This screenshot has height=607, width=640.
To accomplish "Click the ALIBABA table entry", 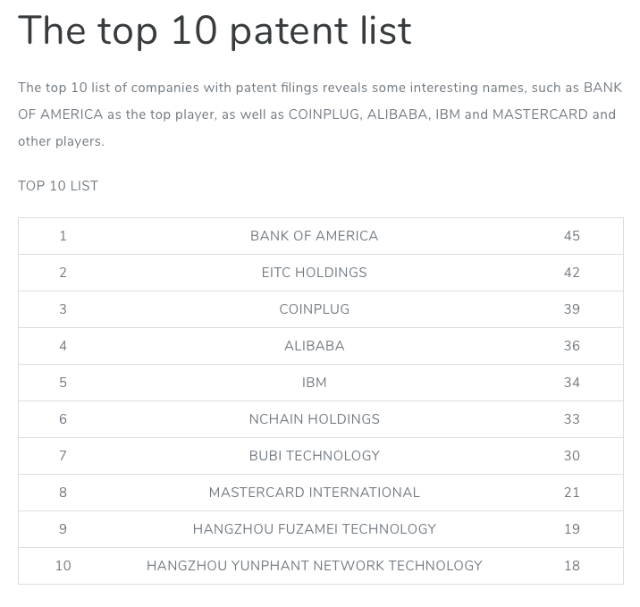I will coord(314,346).
